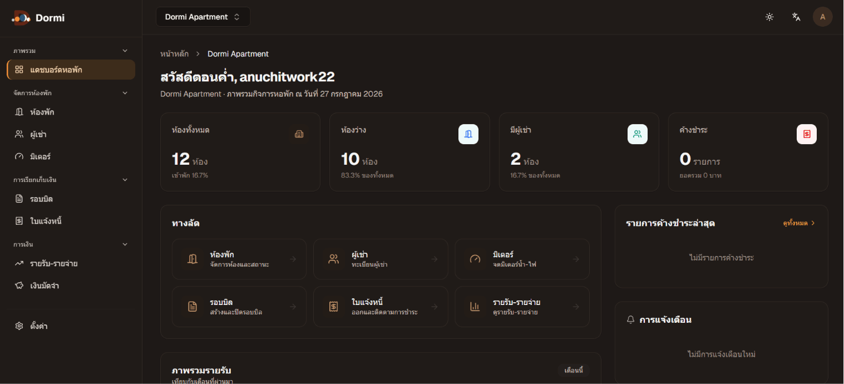Click หน้าหลัก breadcrumb link

(x=174, y=54)
